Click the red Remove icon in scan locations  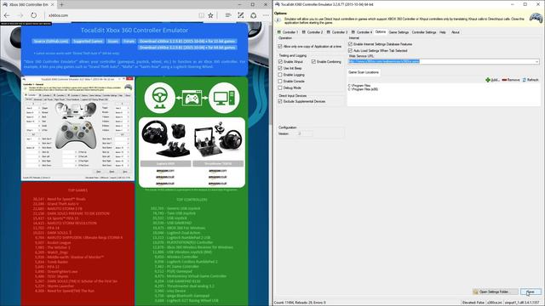click(x=504, y=80)
